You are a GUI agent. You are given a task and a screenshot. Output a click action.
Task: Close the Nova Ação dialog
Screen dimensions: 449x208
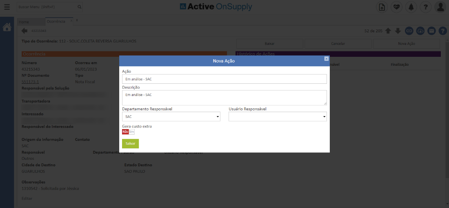click(x=326, y=59)
